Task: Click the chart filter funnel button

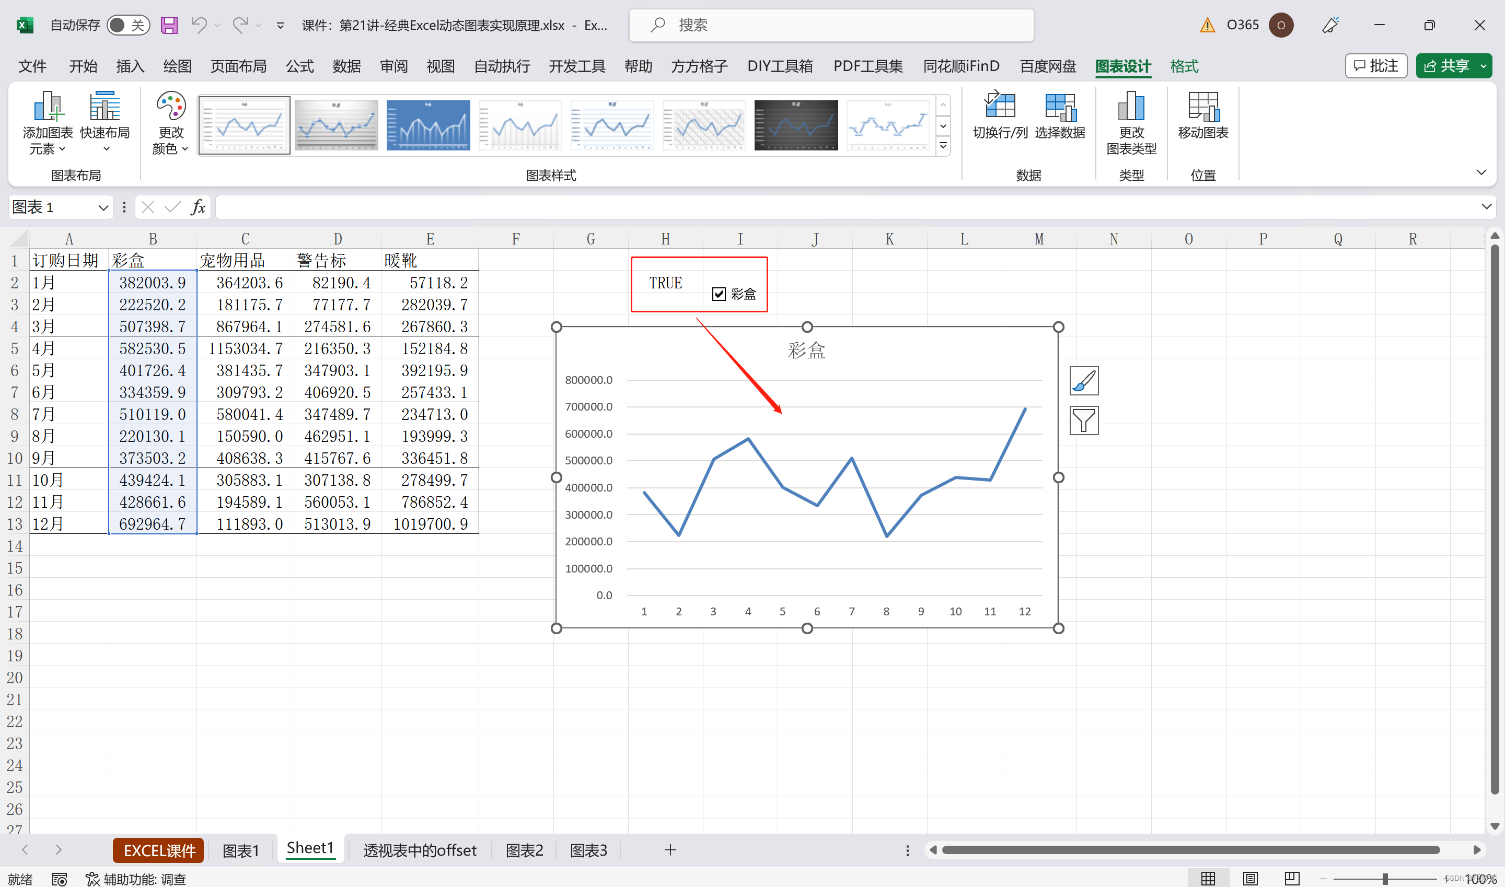Action: [1083, 420]
